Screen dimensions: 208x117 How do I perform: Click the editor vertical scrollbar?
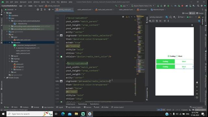pos(135,87)
